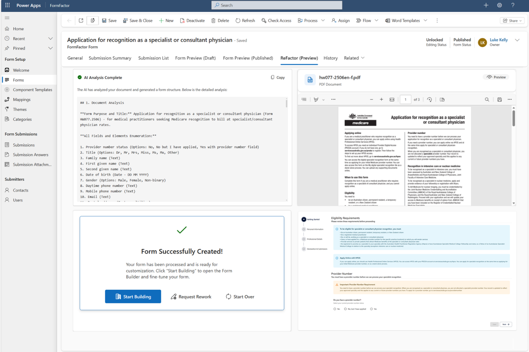Expand the Pinned section in sidebar

click(x=50, y=48)
